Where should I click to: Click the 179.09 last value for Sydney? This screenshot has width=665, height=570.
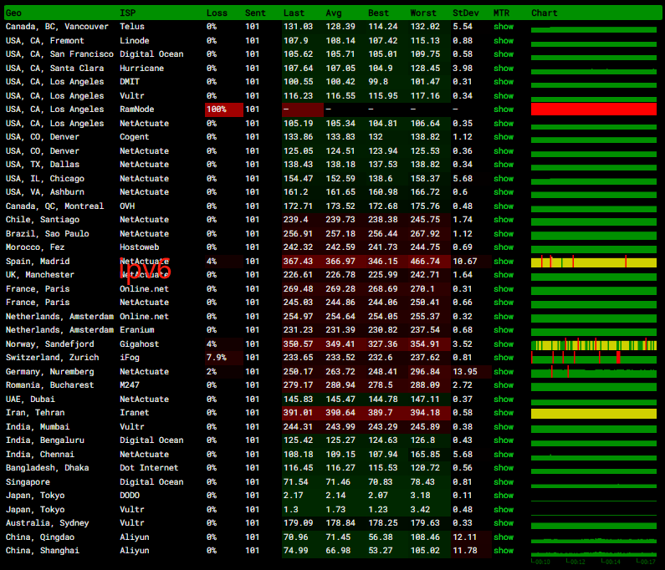(298, 523)
